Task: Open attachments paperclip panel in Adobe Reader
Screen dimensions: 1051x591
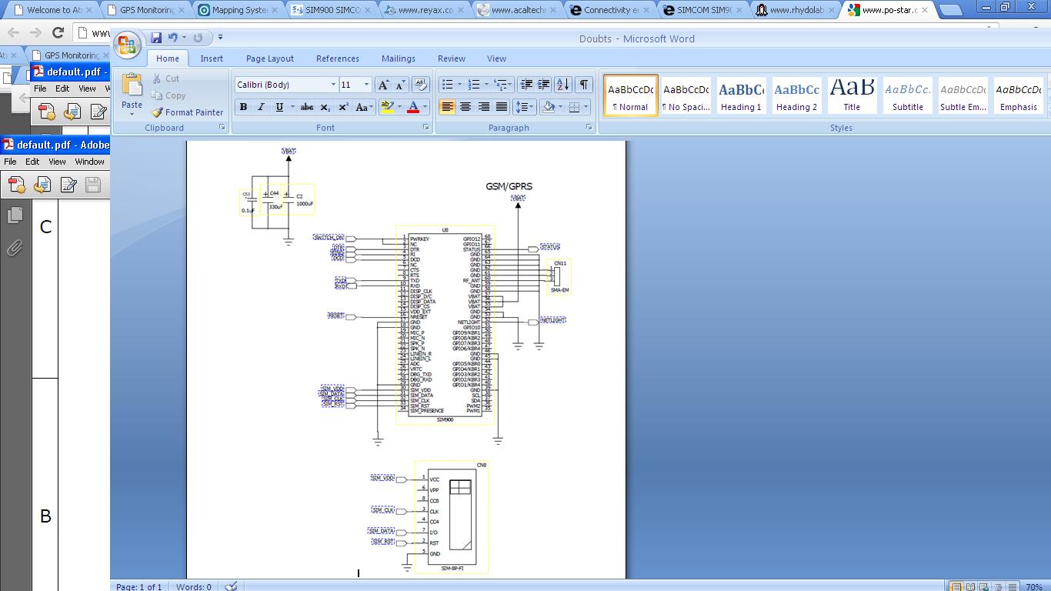Action: coord(15,248)
